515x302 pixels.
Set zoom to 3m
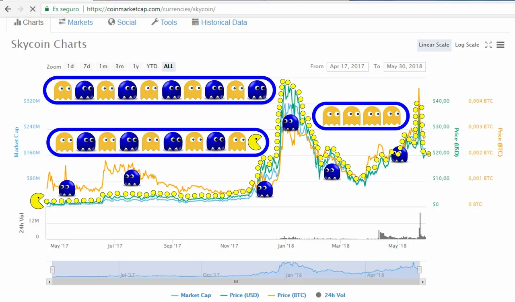tap(119, 66)
